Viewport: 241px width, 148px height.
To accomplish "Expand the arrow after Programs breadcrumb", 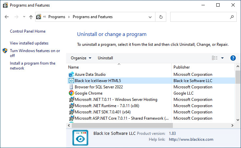I will tap(69, 17).
